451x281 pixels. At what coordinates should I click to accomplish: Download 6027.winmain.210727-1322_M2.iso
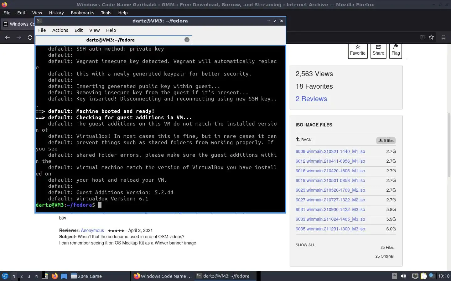330,200
